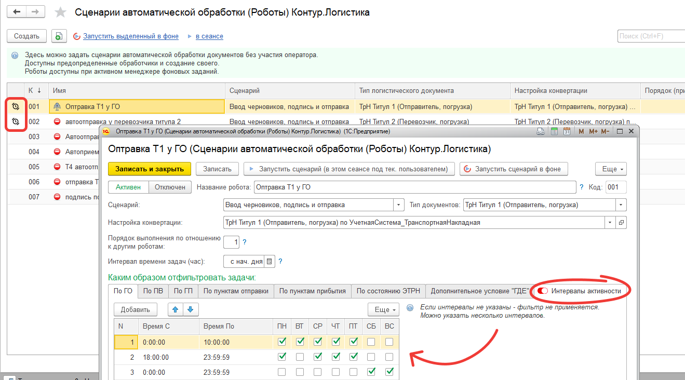Move interval row up with blue arrow
This screenshot has width=685, height=380.
[176, 309]
